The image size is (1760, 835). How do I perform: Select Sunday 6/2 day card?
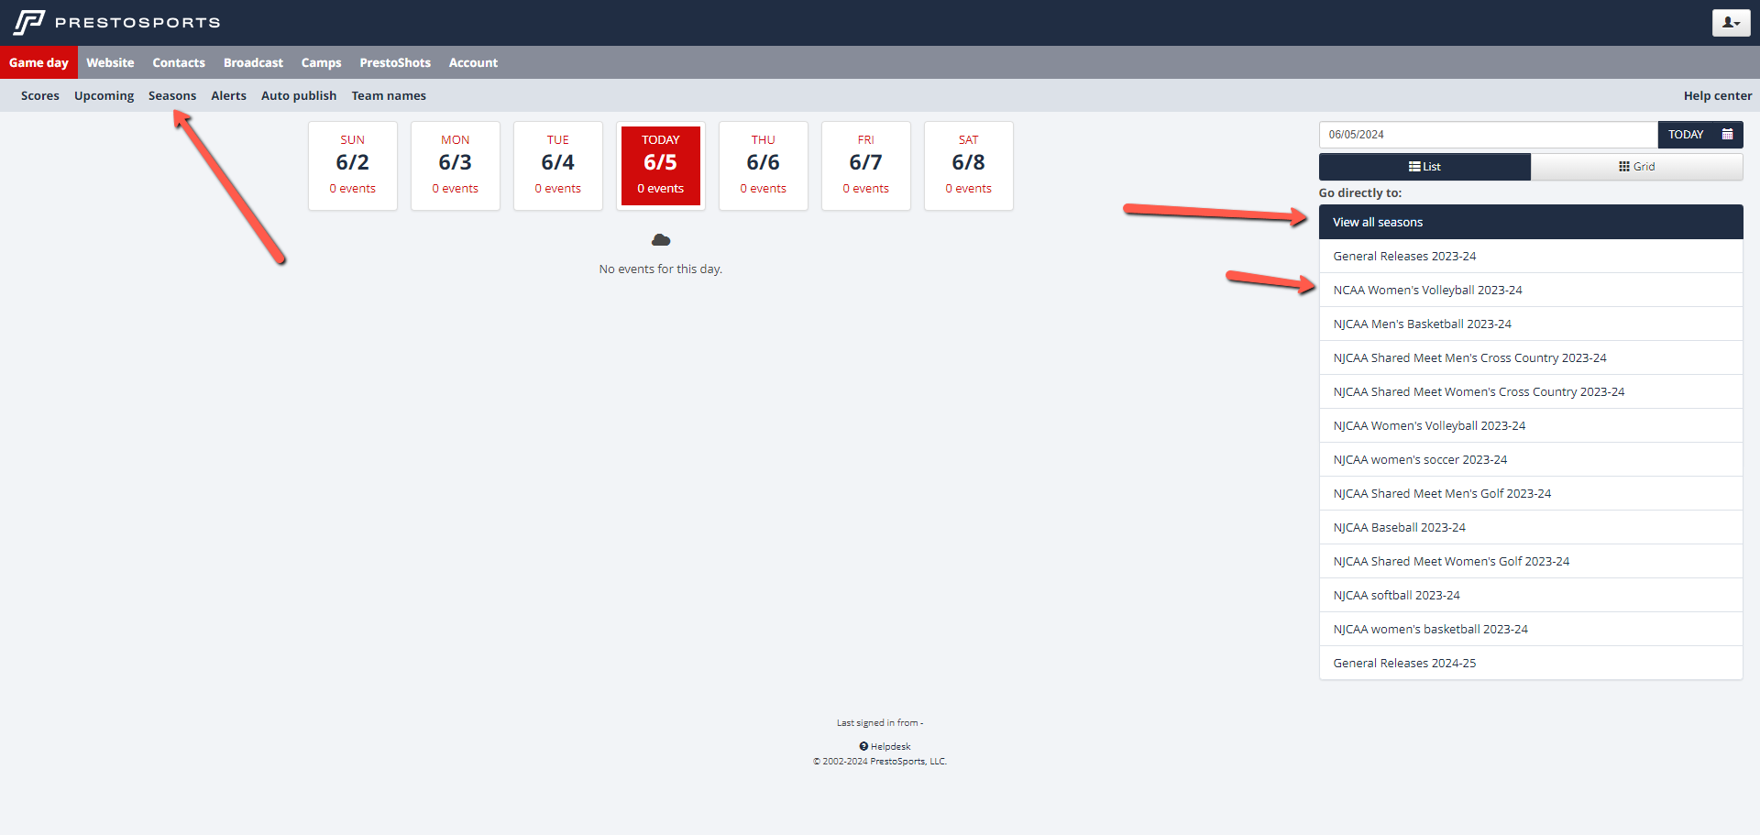(353, 166)
